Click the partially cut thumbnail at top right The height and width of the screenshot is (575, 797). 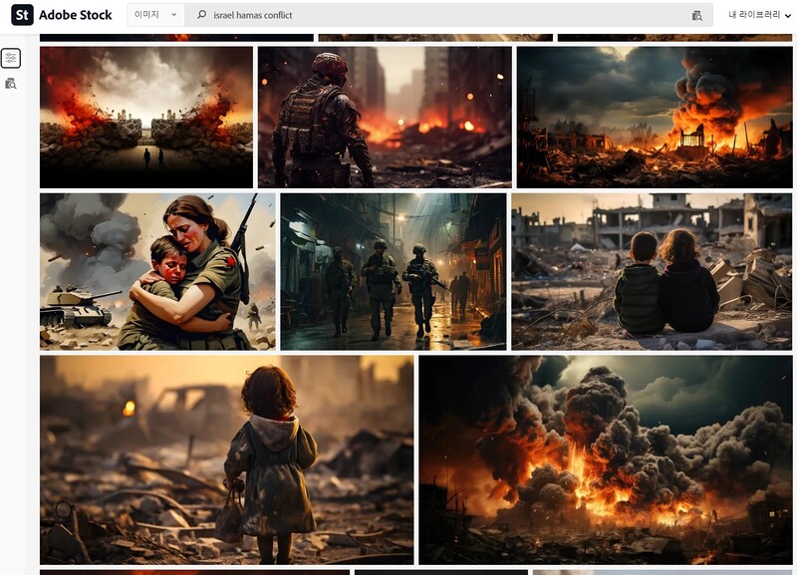click(x=674, y=38)
